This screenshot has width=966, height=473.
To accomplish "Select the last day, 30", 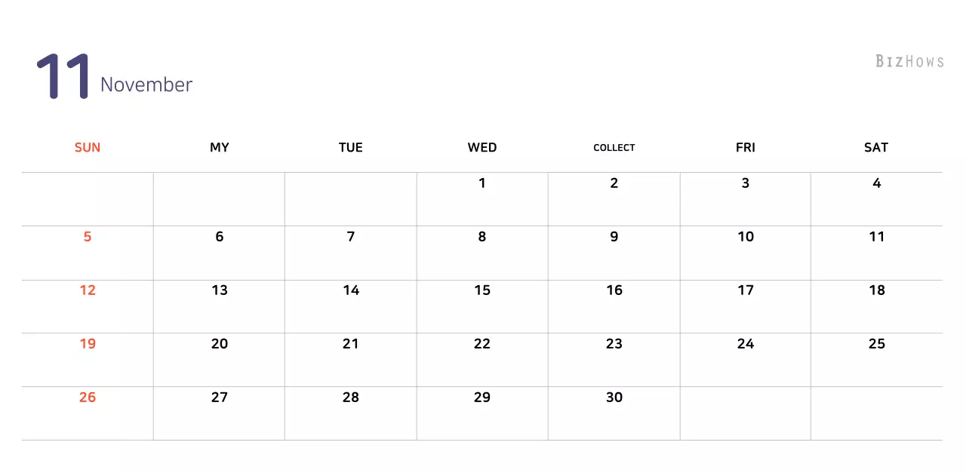I will 614,398.
